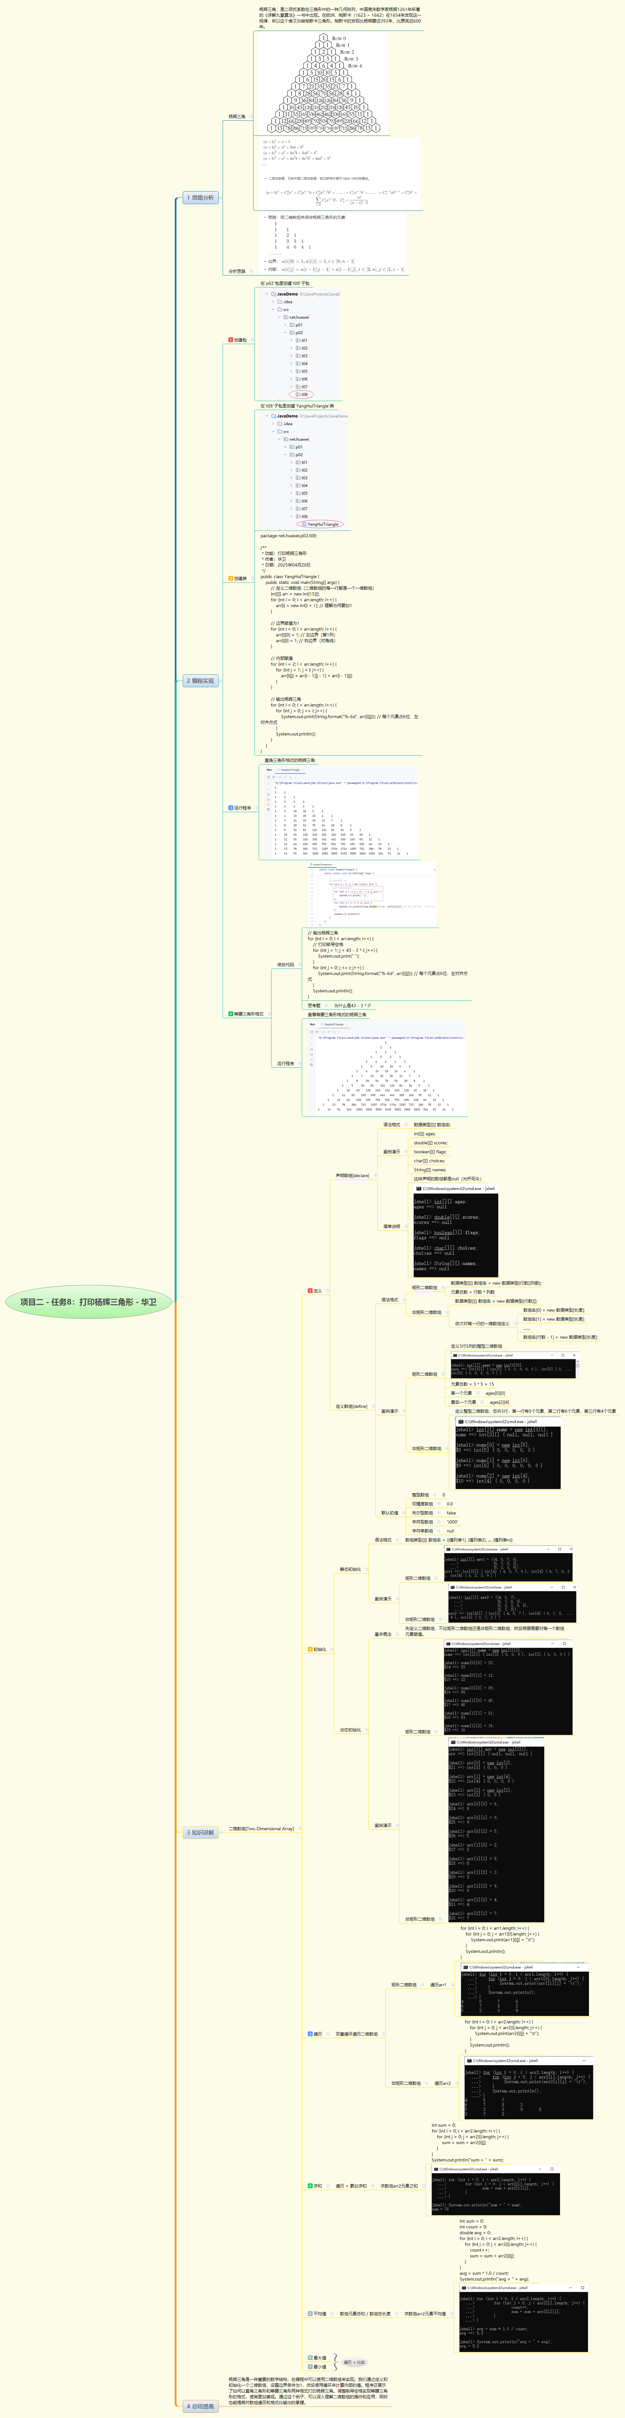625x2418 pixels.
Task: Select the 整型数组 node
Action: (x=420, y=1495)
